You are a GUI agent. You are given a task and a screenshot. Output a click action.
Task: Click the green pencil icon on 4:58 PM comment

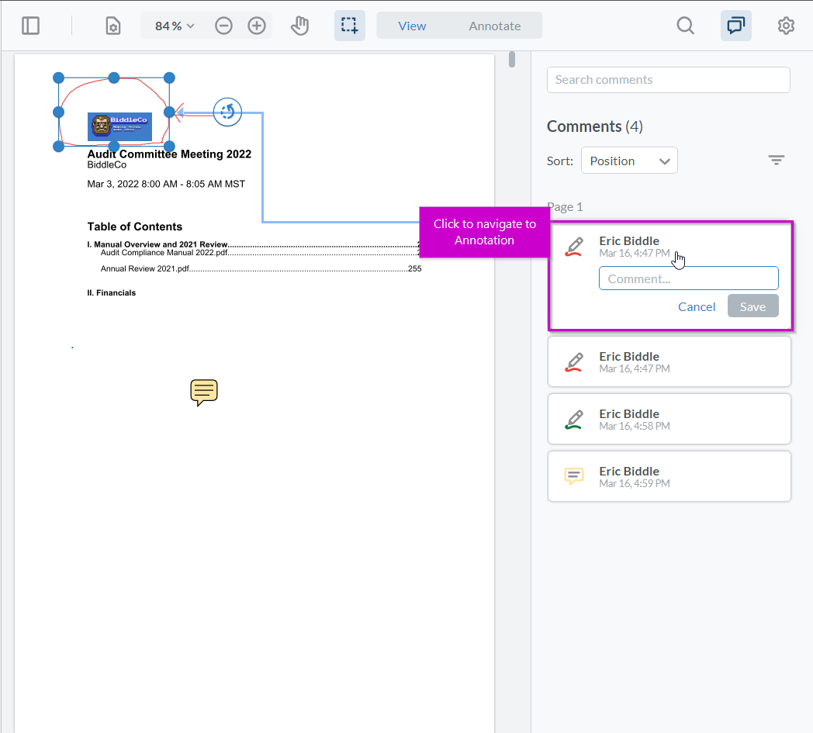click(x=574, y=420)
